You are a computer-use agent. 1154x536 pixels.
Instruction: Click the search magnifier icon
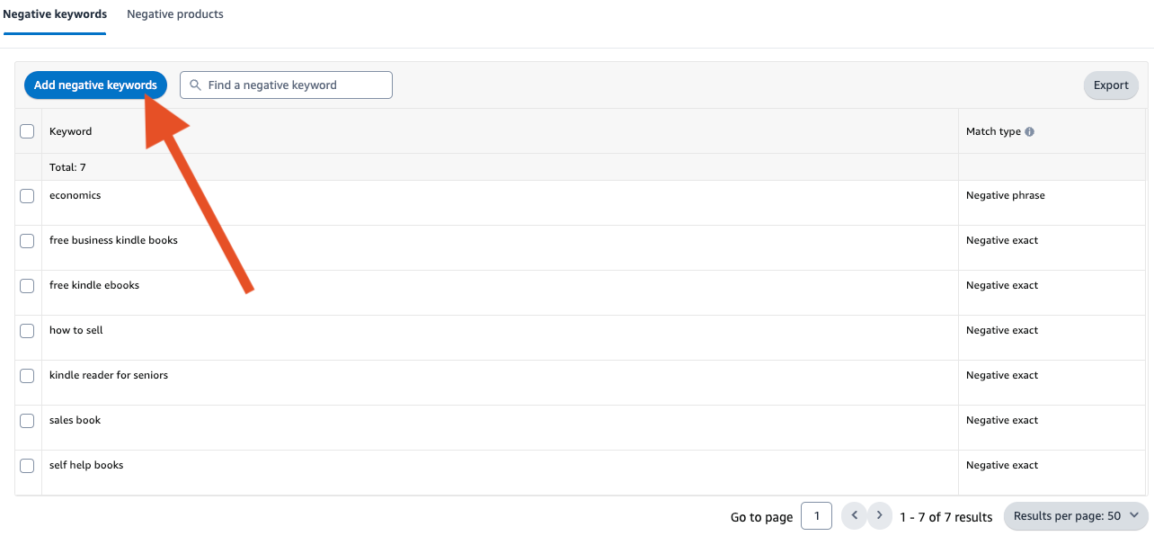(195, 85)
